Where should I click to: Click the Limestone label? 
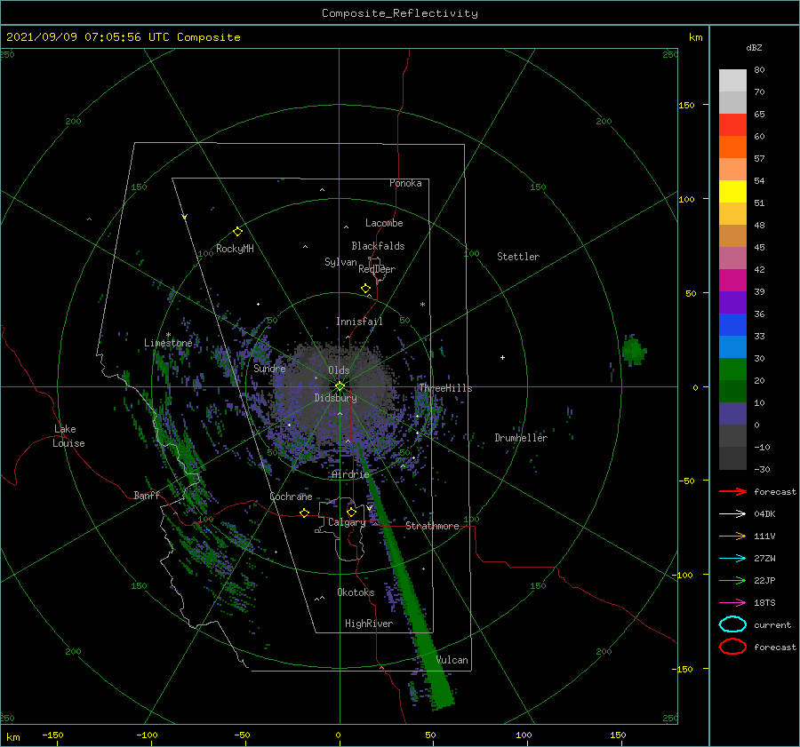[x=168, y=343]
